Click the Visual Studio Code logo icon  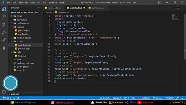[x=3, y=3]
